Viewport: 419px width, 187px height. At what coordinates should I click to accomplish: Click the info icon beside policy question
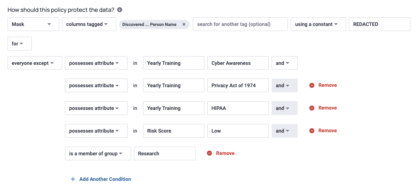point(120,10)
